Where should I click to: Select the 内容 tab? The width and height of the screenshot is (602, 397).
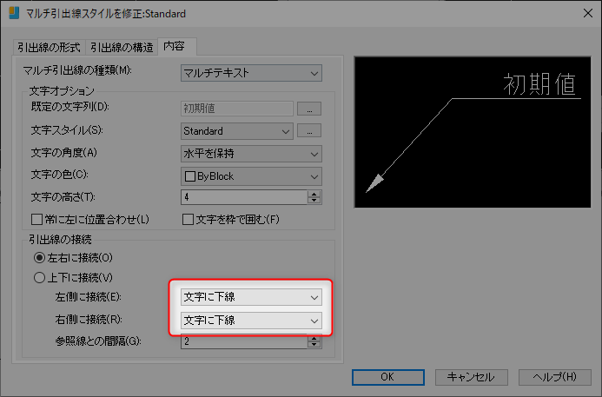pos(177,46)
